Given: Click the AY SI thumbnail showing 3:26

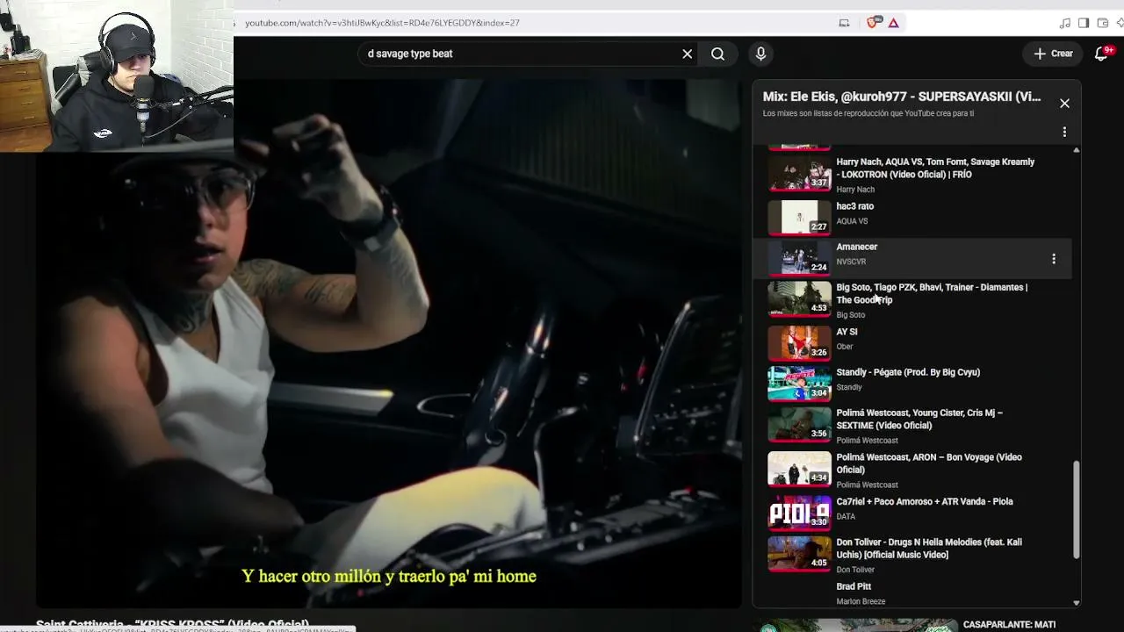Looking at the screenshot, I should coord(799,343).
